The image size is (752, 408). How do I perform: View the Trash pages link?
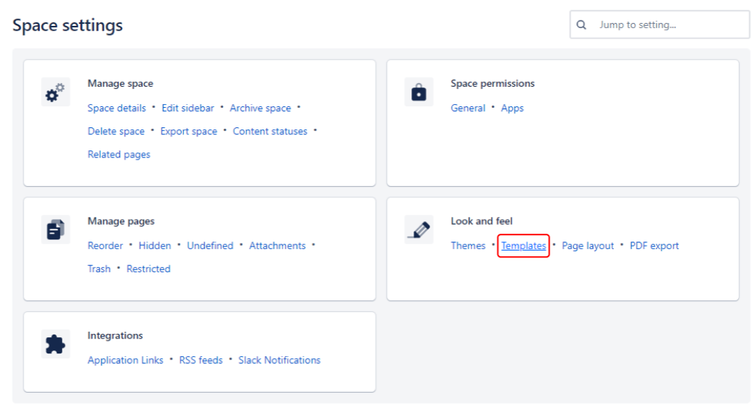coord(99,269)
